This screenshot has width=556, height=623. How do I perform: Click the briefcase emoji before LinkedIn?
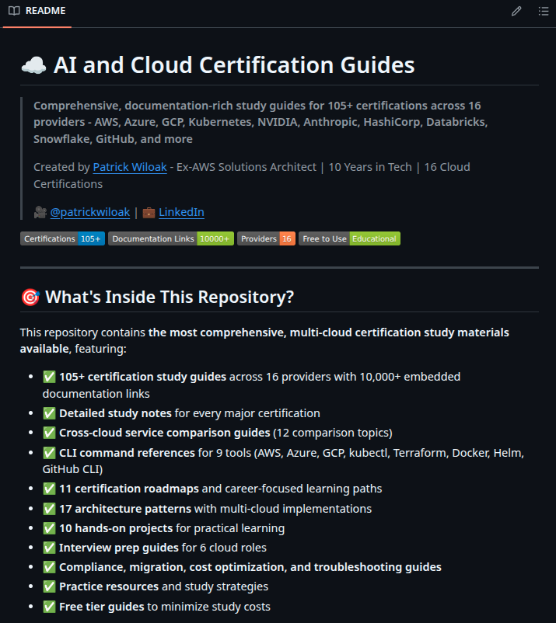pyautogui.click(x=149, y=213)
